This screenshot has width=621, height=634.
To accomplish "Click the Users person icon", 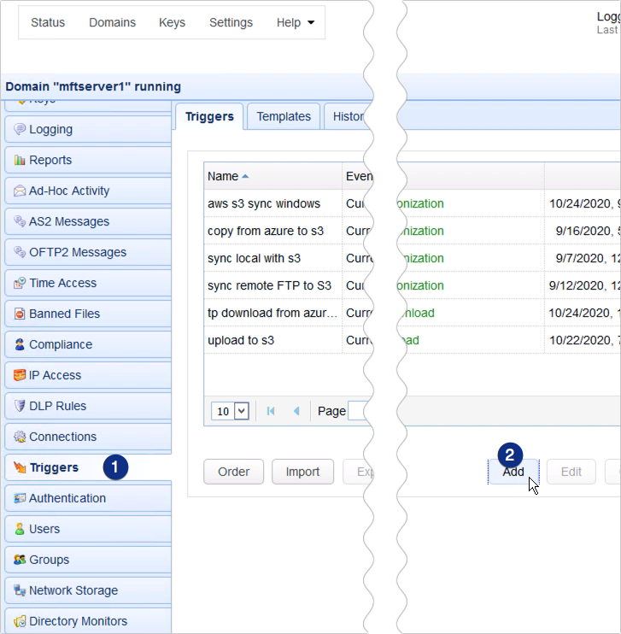I will (20, 528).
